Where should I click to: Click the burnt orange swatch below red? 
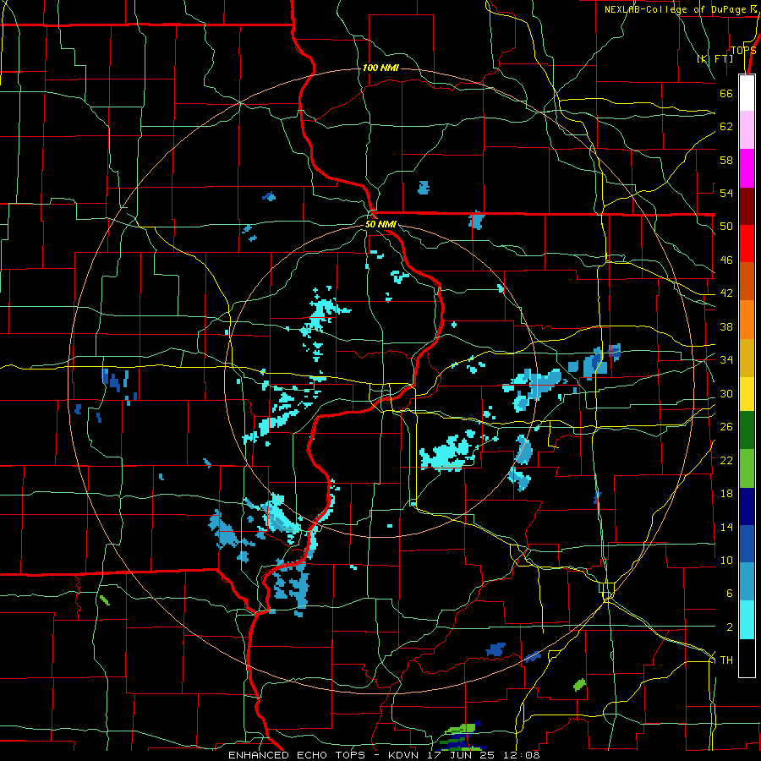click(x=747, y=282)
